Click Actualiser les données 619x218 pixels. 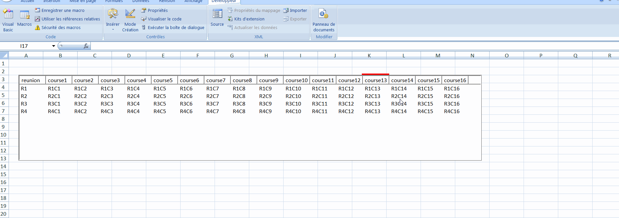point(253,27)
